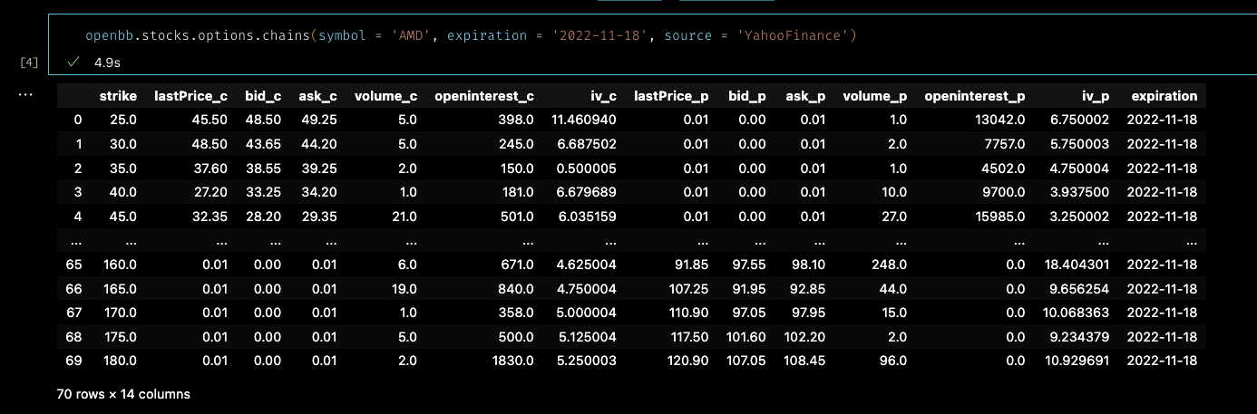Click the execution count [4] label
Image resolution: width=1257 pixels, height=414 pixels.
tap(28, 63)
